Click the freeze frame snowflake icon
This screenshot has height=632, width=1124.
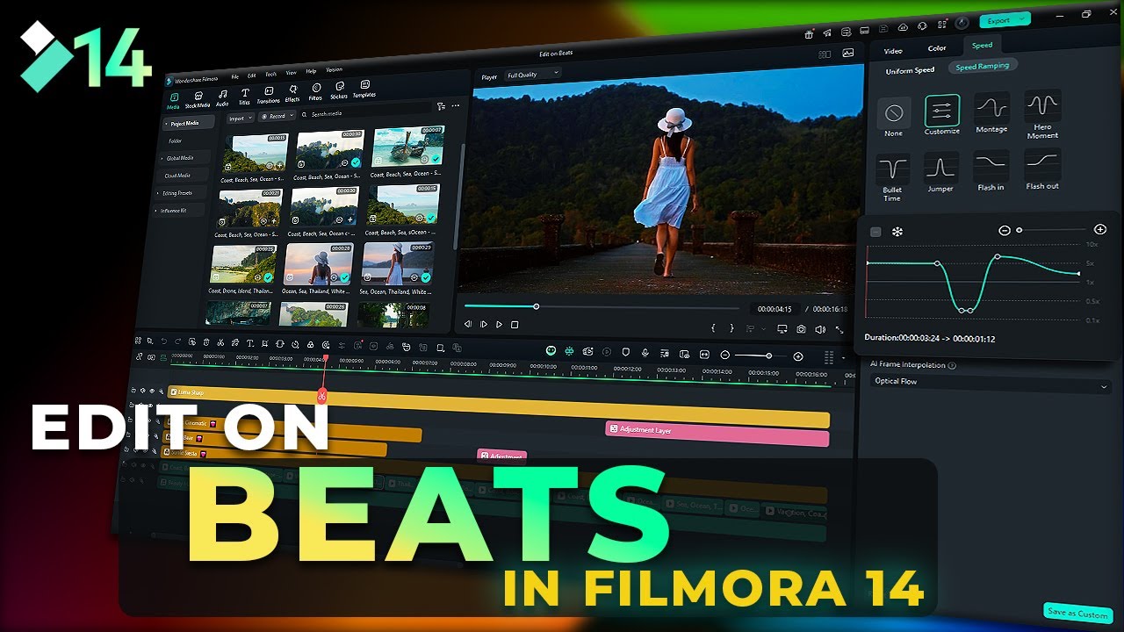coord(897,232)
